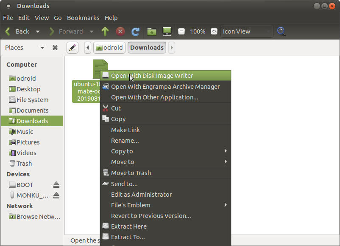Image resolution: width=340 pixels, height=246 pixels.
Task: Click the Stop loading icon
Action: coord(120,31)
